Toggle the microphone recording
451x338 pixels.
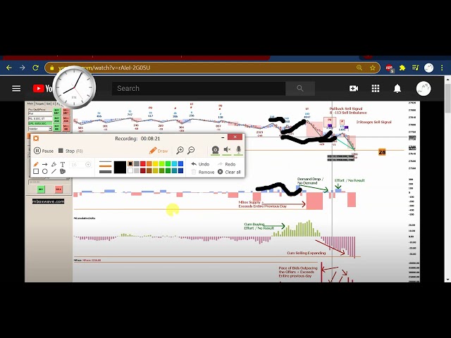[238, 150]
